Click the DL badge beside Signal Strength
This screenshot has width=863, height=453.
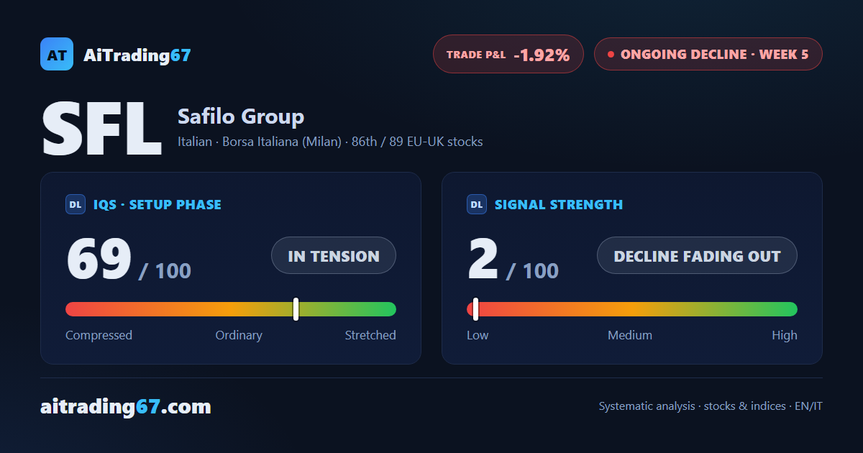pyautogui.click(x=477, y=204)
